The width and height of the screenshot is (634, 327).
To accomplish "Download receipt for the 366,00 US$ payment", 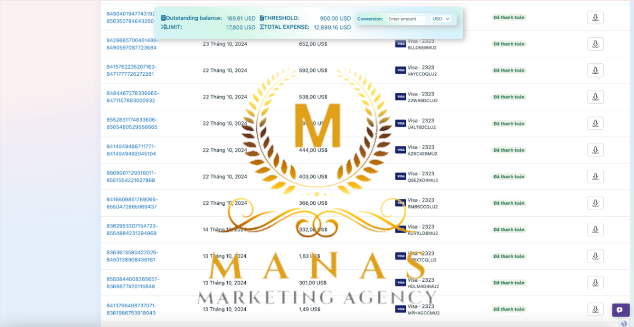I will coord(595,203).
